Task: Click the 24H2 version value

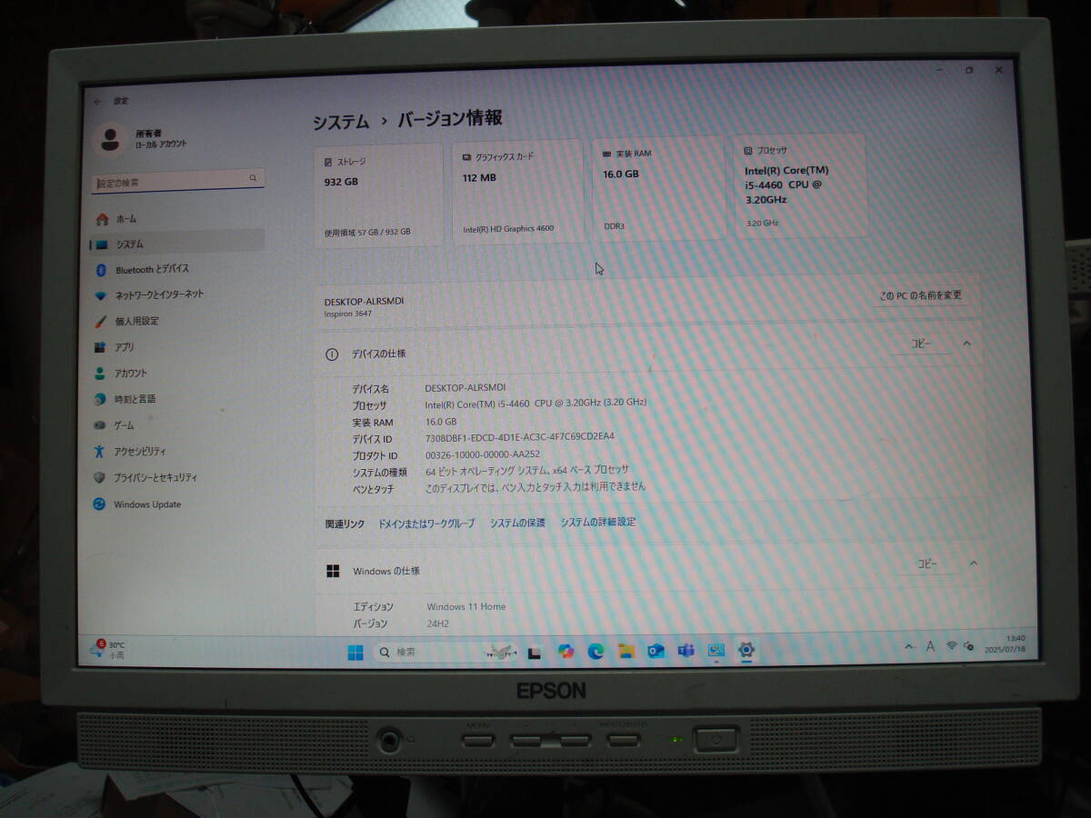Action: tap(438, 624)
